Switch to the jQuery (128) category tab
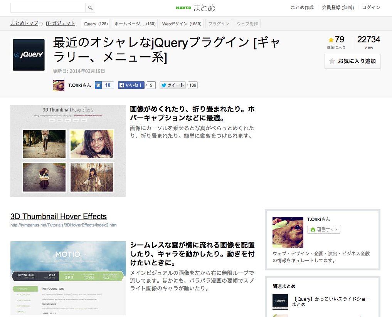The image size is (392, 317). (x=95, y=23)
